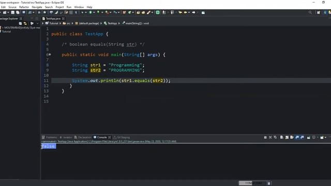Open the New file dropdown arrow
331x186 pixels.
8,12
